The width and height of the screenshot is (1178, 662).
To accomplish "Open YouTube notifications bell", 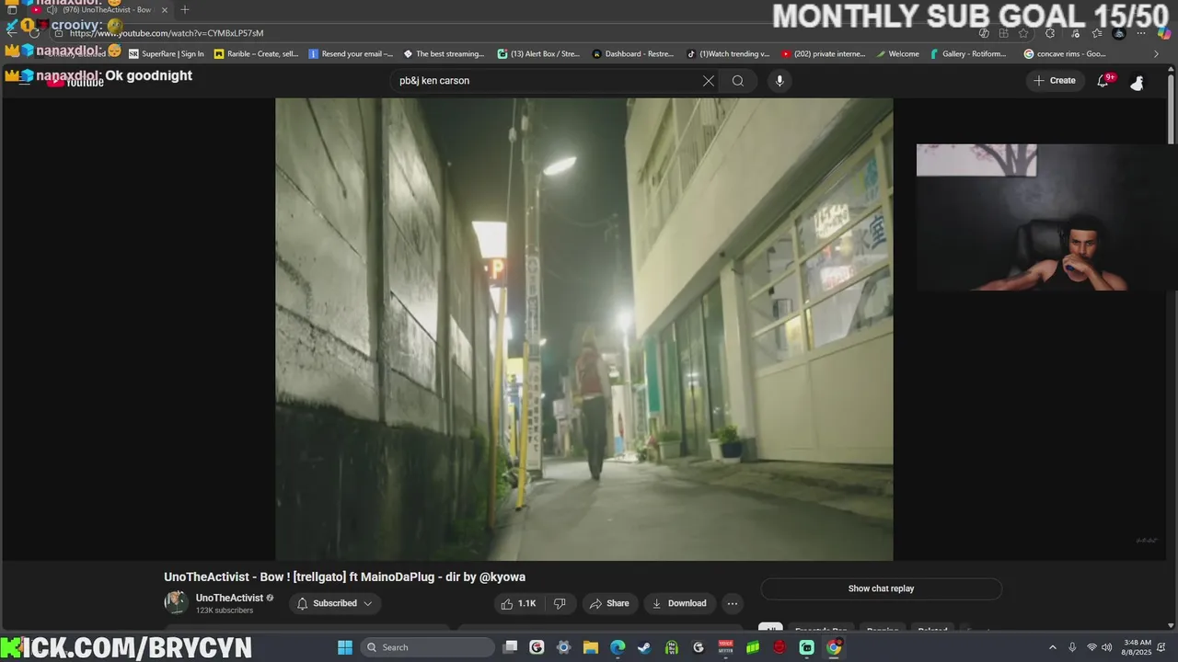I will click(x=1103, y=81).
